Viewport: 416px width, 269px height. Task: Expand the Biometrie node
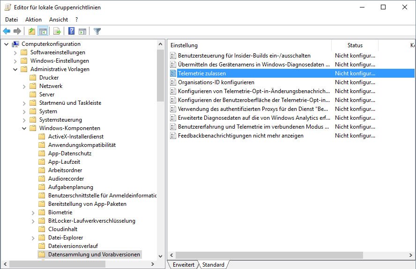33,212
